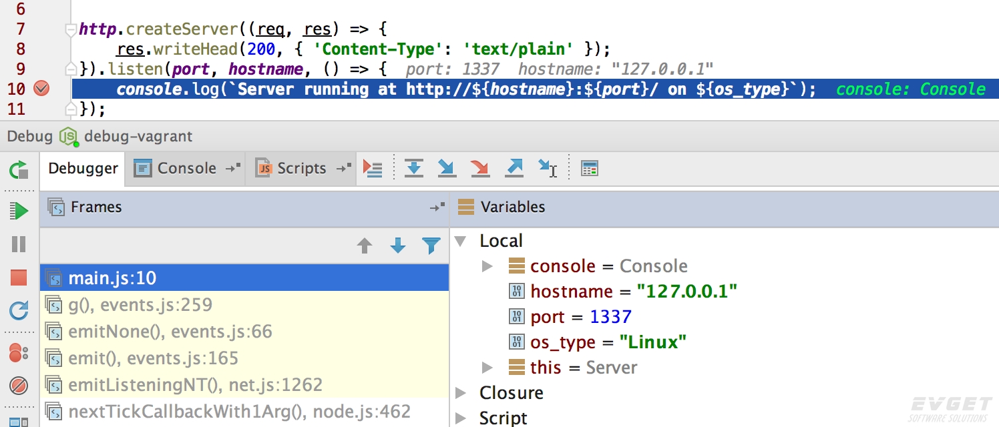The width and height of the screenshot is (999, 427).
Task: Select frame emitNone(), events.js:66
Action: 244,332
